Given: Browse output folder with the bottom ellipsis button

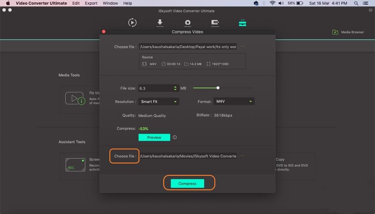Looking at the screenshot, I should (243, 156).
